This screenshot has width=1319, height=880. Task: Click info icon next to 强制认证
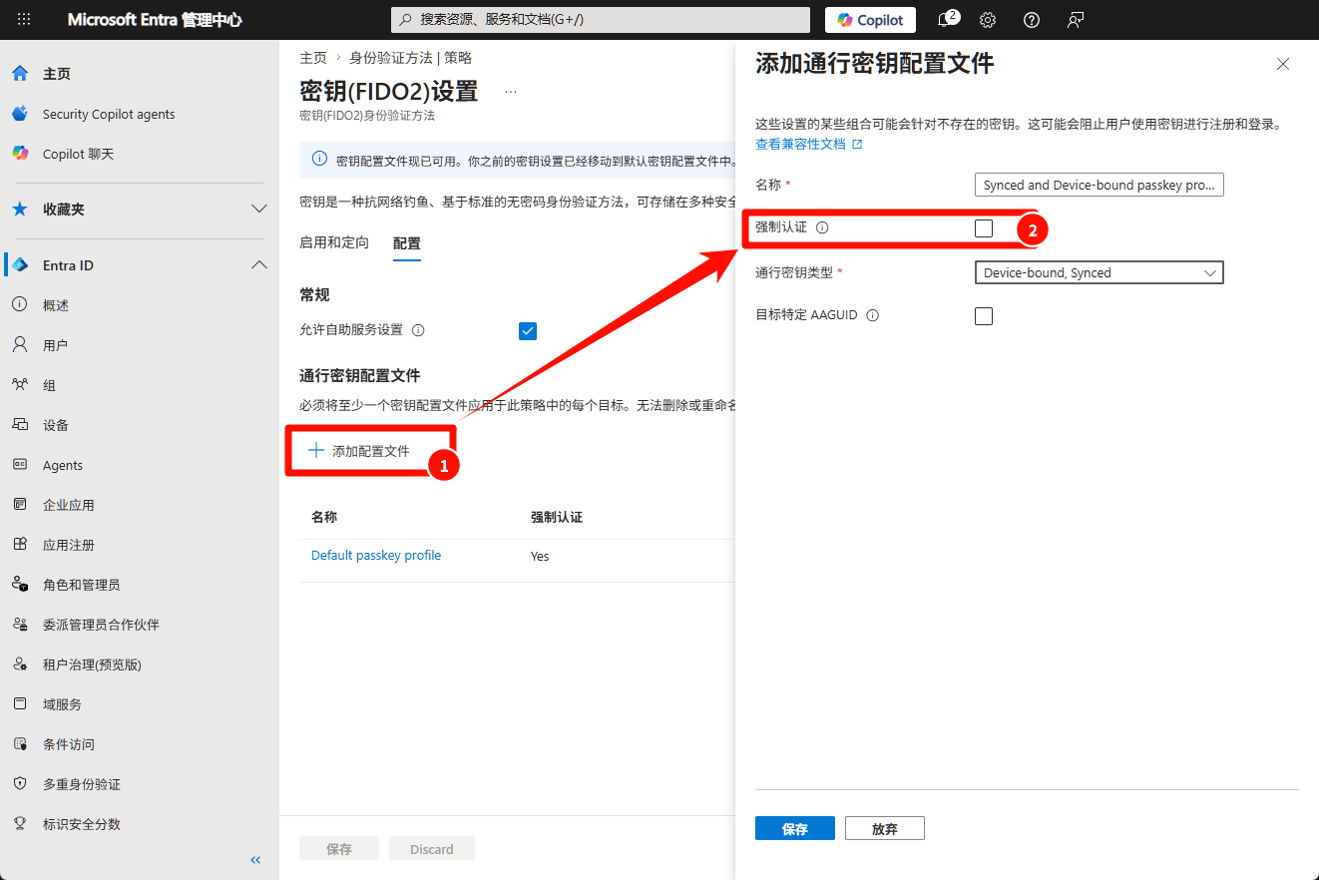[x=822, y=227]
